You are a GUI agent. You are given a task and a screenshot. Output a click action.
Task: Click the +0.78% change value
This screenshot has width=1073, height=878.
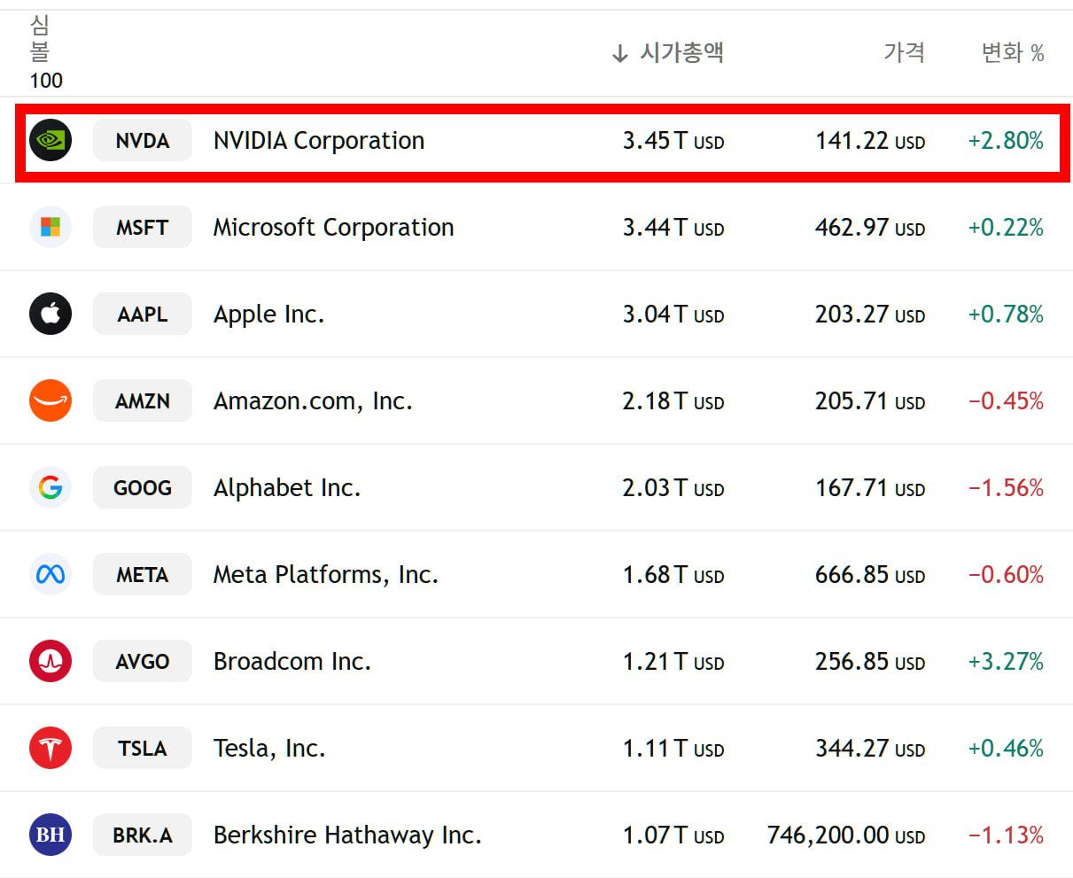(x=1006, y=315)
